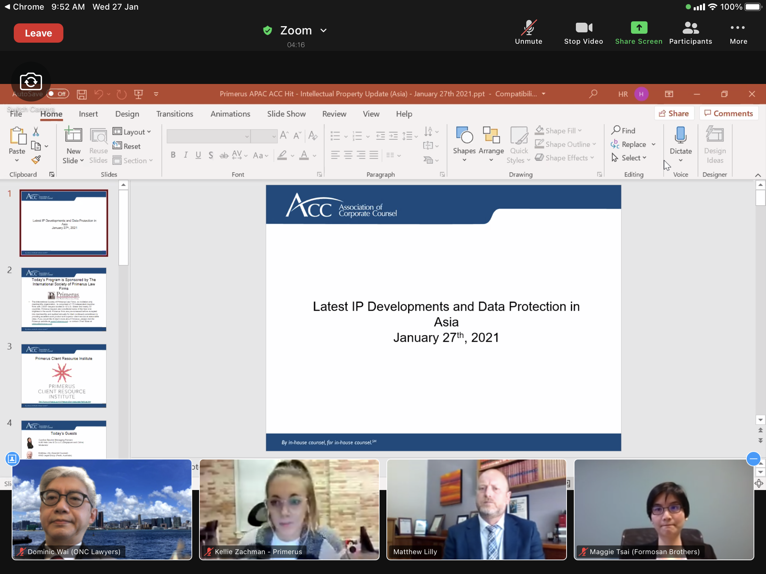Click Matthew Lilly video tile
This screenshot has width=766, height=574.
(476, 509)
